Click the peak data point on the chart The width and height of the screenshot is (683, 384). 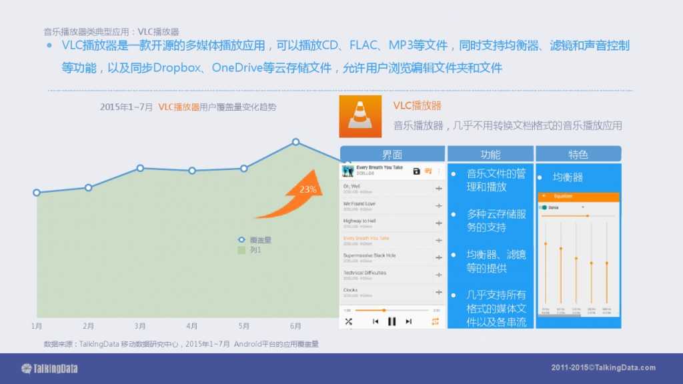pos(295,141)
